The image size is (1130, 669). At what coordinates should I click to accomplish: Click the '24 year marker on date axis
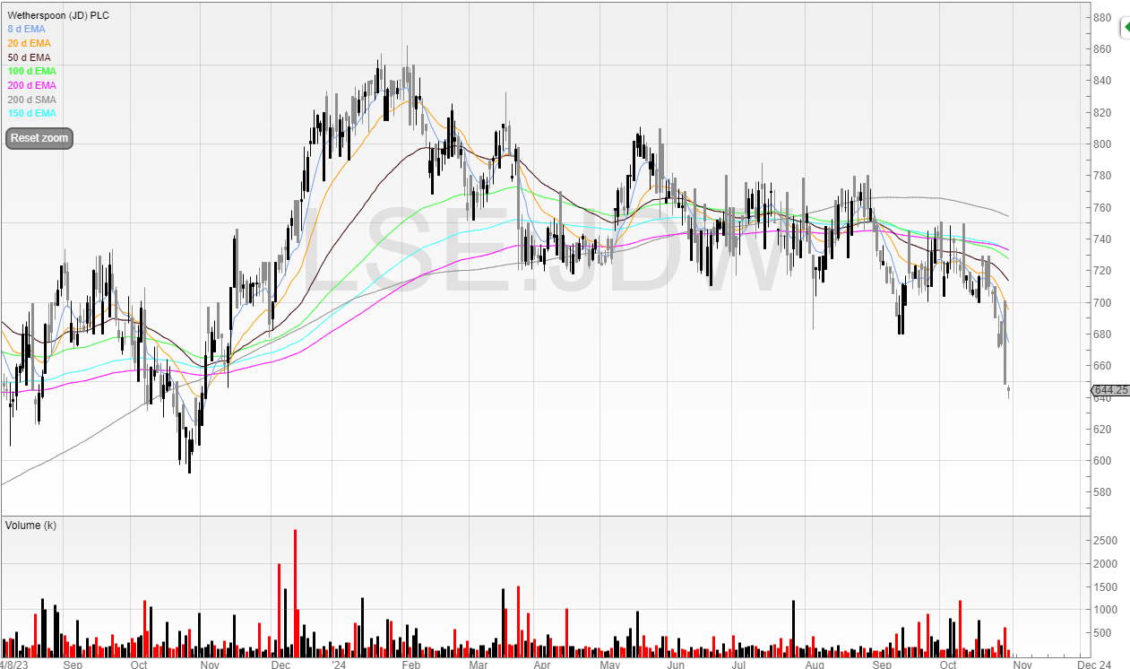pyautogui.click(x=338, y=665)
